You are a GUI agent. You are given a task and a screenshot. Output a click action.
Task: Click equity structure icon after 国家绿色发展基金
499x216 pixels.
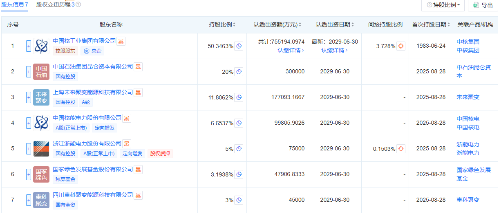(x=138, y=170)
